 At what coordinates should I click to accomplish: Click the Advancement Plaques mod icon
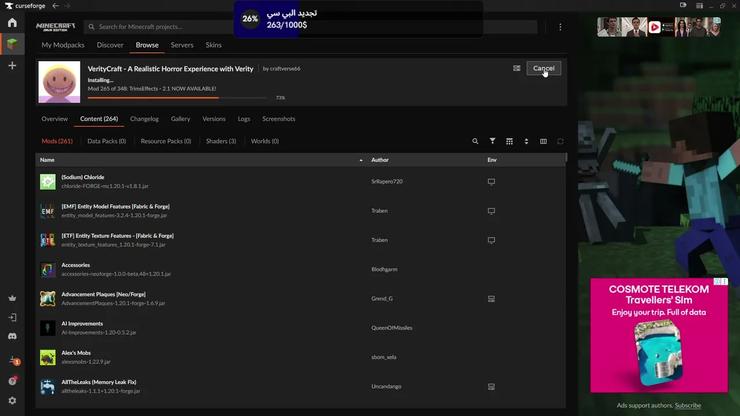coord(47,299)
